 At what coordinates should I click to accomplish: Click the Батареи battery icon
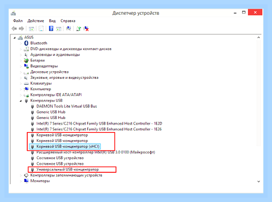coord(26,60)
